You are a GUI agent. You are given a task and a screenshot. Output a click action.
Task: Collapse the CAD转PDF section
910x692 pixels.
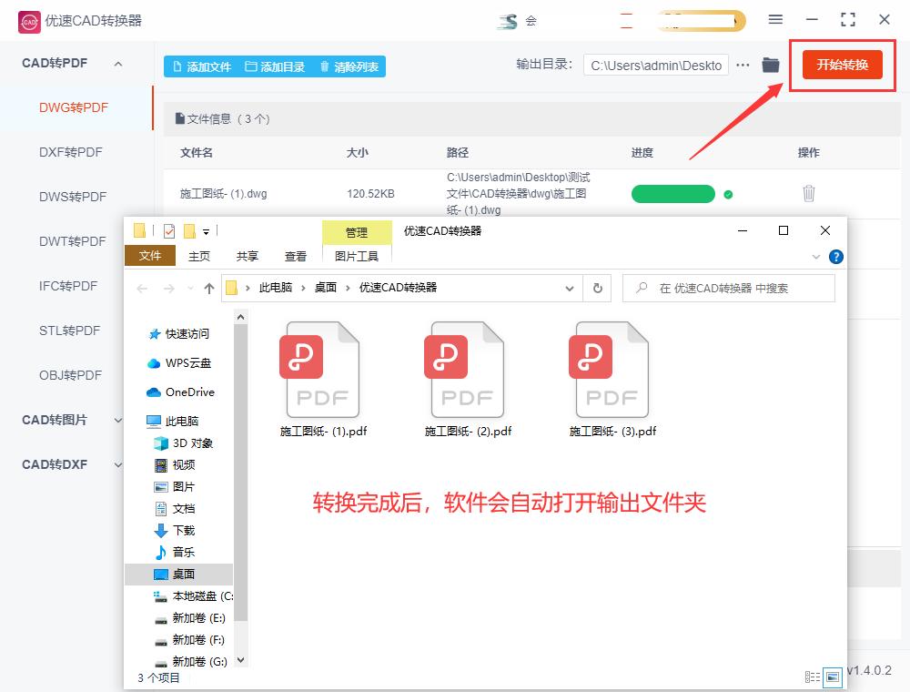116,63
